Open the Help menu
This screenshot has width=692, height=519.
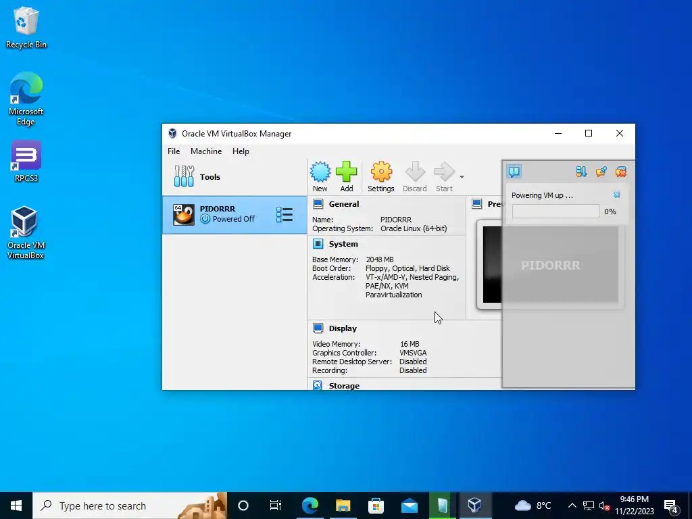point(241,151)
